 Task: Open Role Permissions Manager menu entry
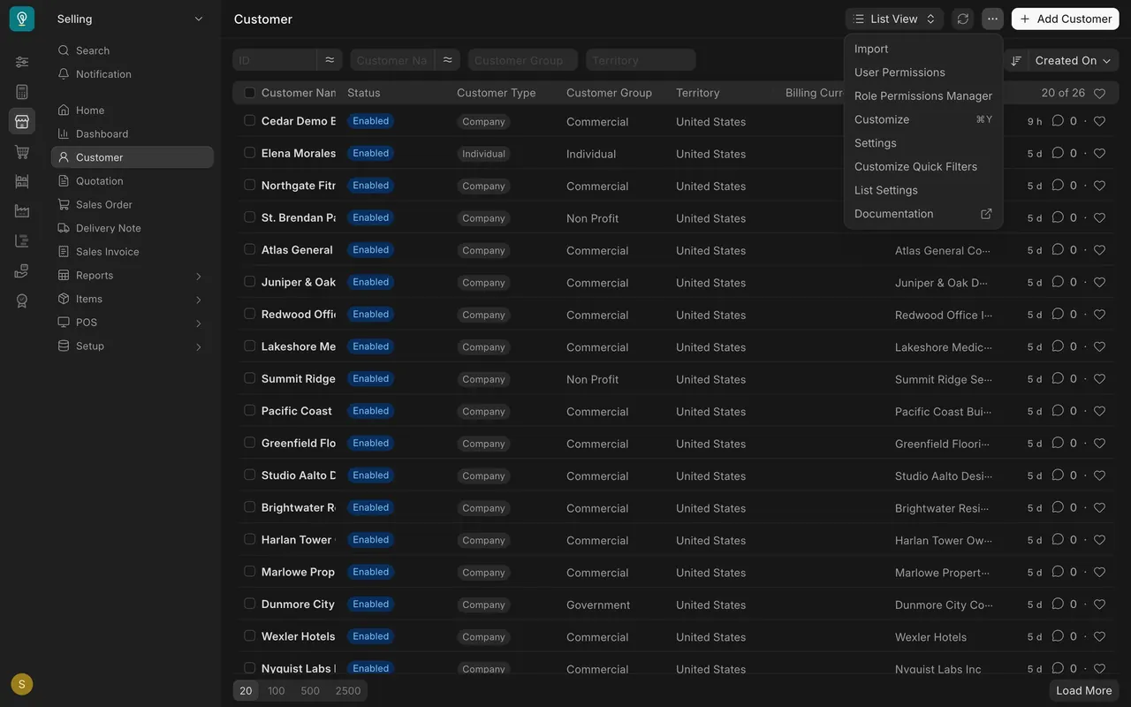[x=923, y=95]
